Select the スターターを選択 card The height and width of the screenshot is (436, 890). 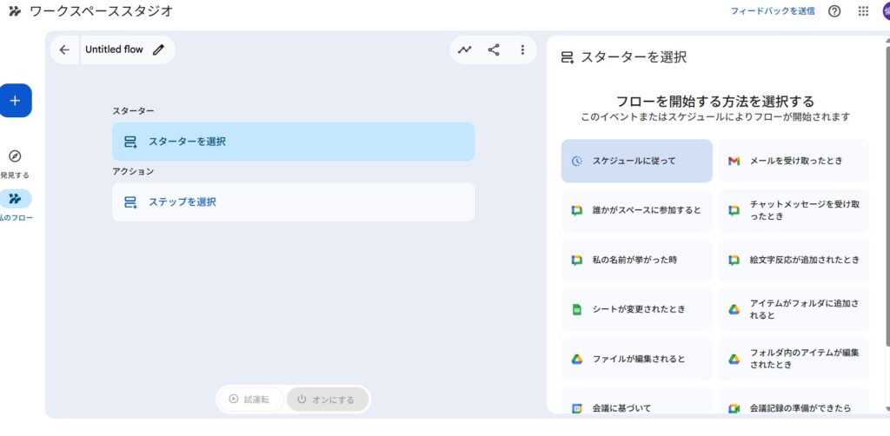(x=293, y=142)
